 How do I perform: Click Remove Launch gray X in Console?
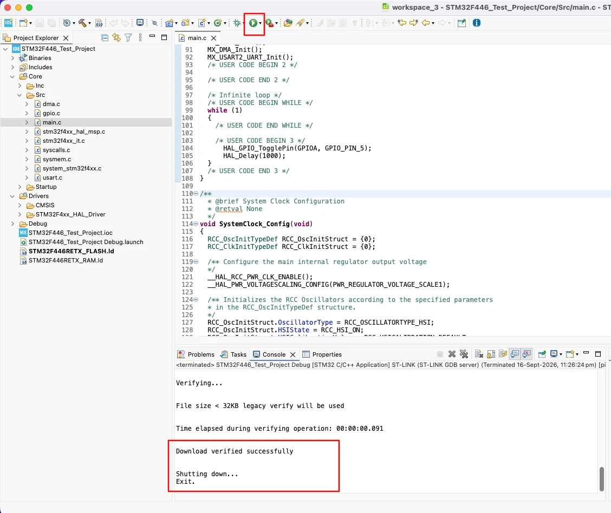(452, 354)
